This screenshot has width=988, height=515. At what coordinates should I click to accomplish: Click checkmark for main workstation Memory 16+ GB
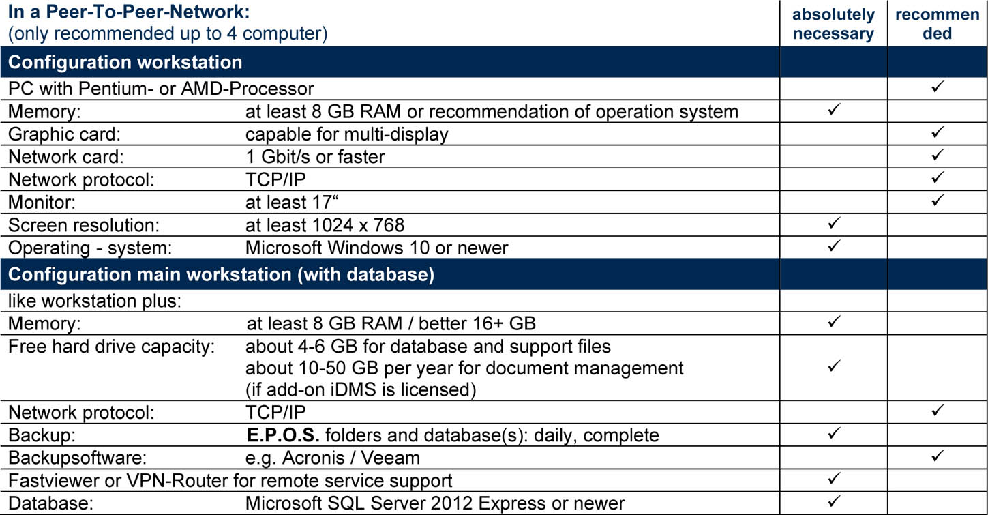pos(834,319)
